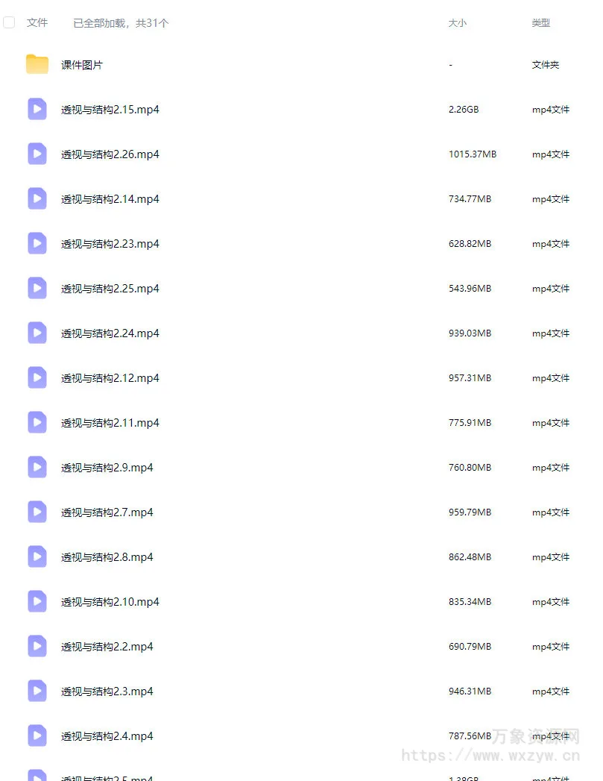This screenshot has height=781, width=603.
Task: Sort list by the 文件 column header
Action: (37, 22)
